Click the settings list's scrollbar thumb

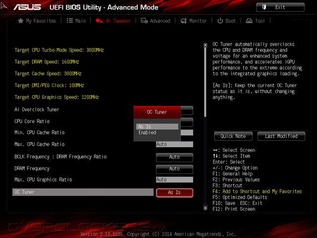[x=206, y=82]
